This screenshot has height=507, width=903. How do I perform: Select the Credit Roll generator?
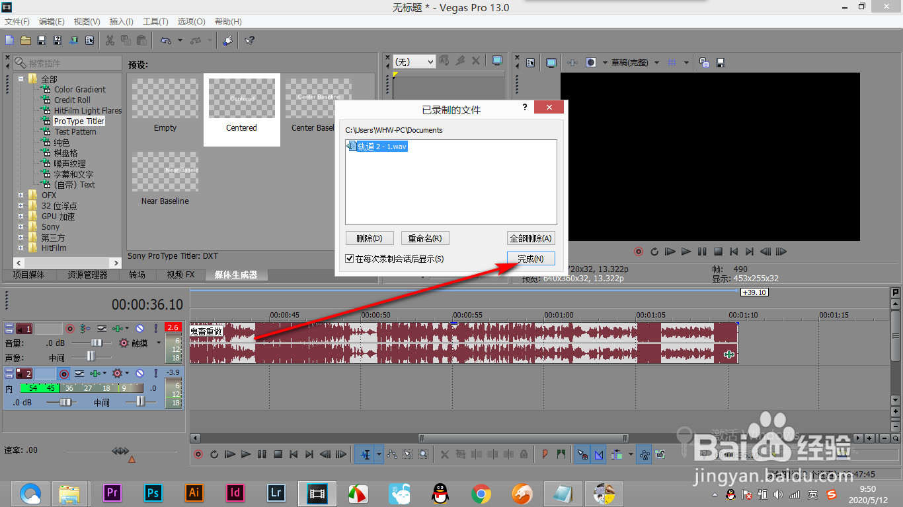(72, 100)
